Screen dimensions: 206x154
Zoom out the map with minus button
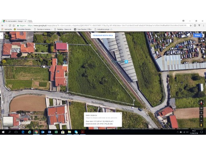[x=201, y=121]
